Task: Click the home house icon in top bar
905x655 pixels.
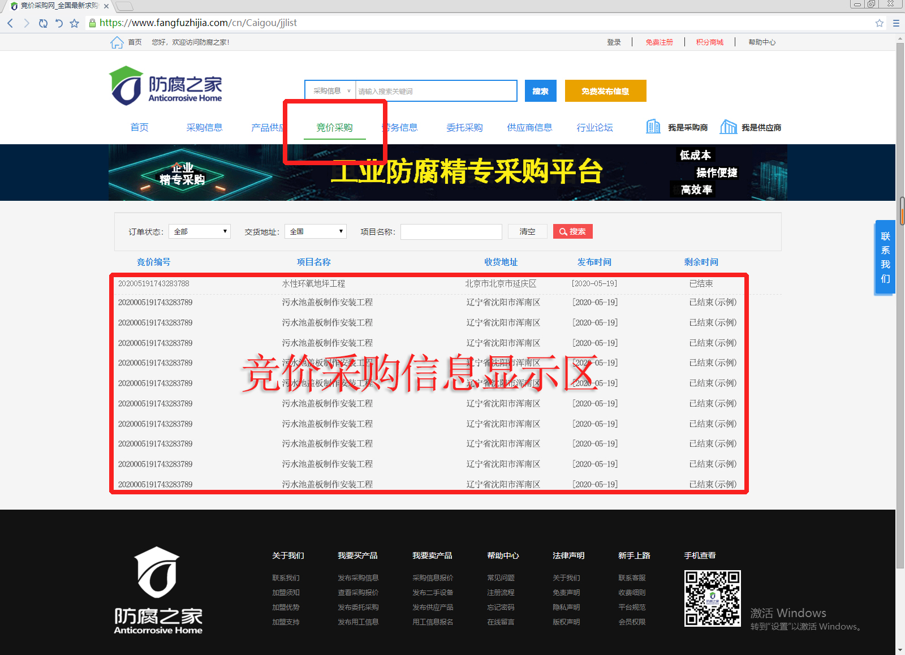Action: 117,42
